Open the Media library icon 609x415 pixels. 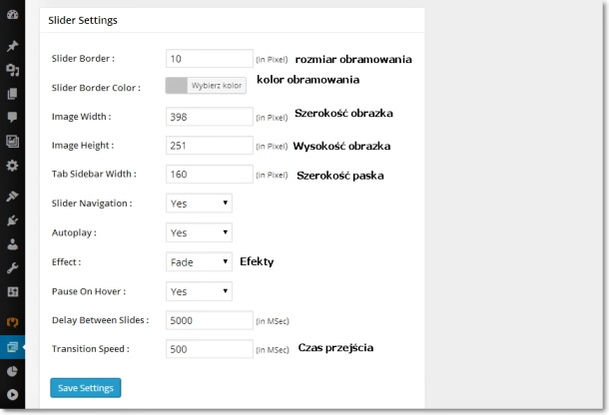pos(12,70)
